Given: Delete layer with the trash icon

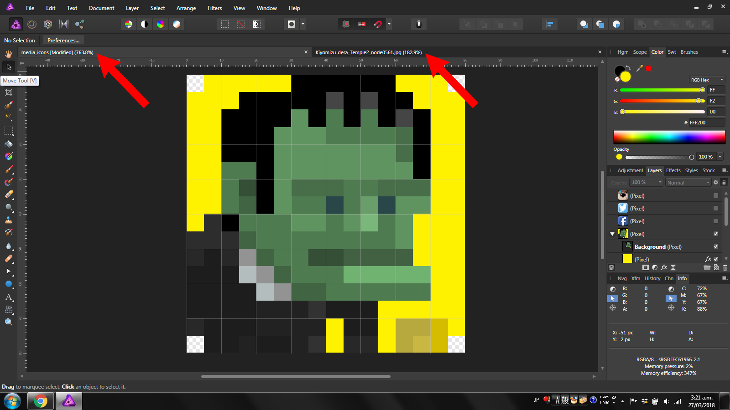Looking at the screenshot, I should click(725, 267).
